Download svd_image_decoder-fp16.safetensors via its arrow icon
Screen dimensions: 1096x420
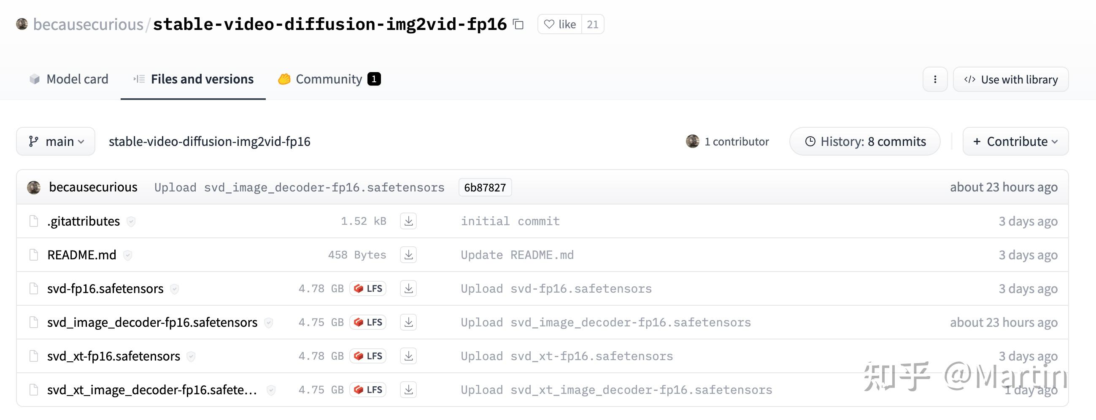pyautogui.click(x=408, y=322)
